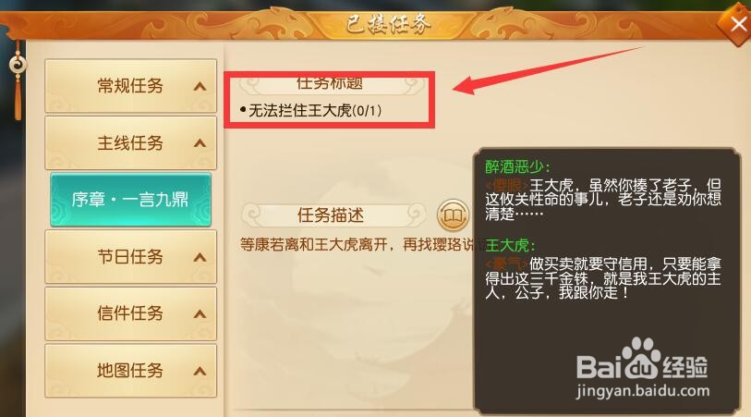Screen dimensions: 751x417
Task: Open the 常规任务 category
Action: pyautogui.click(x=131, y=86)
